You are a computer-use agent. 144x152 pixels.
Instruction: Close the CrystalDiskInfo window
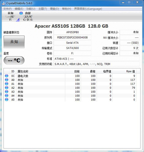pyautogui.click(x=137, y=2)
